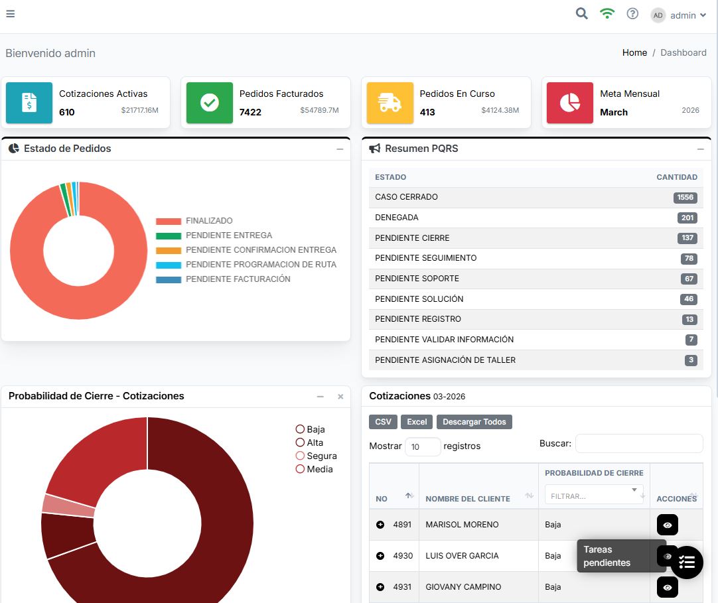Open the FILTRAR probabilidad de cierre dropdown
This screenshot has width=718, height=603.
click(x=594, y=494)
